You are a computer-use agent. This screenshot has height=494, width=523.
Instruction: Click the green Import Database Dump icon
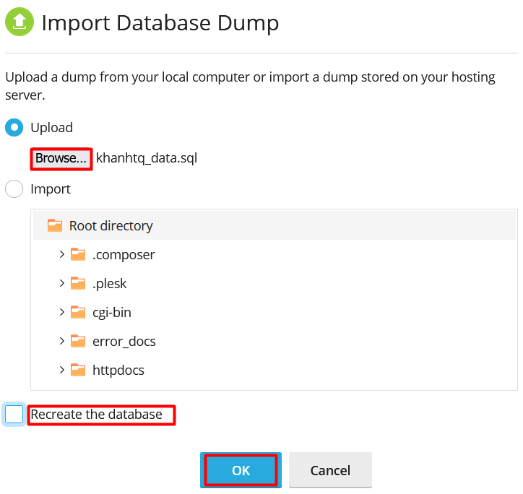[20, 22]
